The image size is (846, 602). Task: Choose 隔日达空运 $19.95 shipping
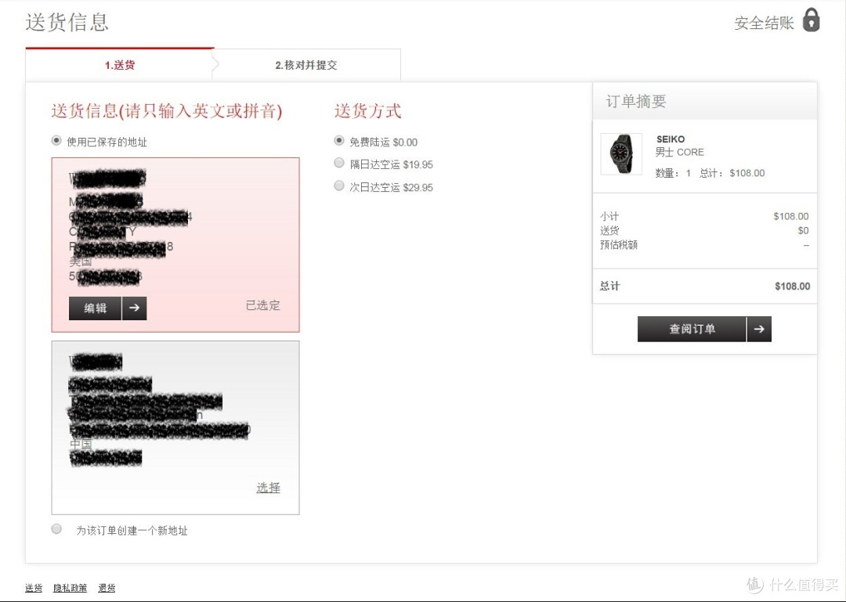click(x=339, y=162)
